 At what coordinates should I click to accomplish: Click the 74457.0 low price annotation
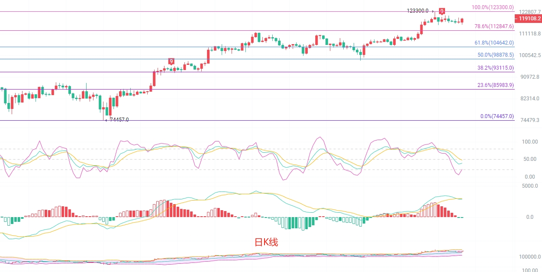pos(119,120)
